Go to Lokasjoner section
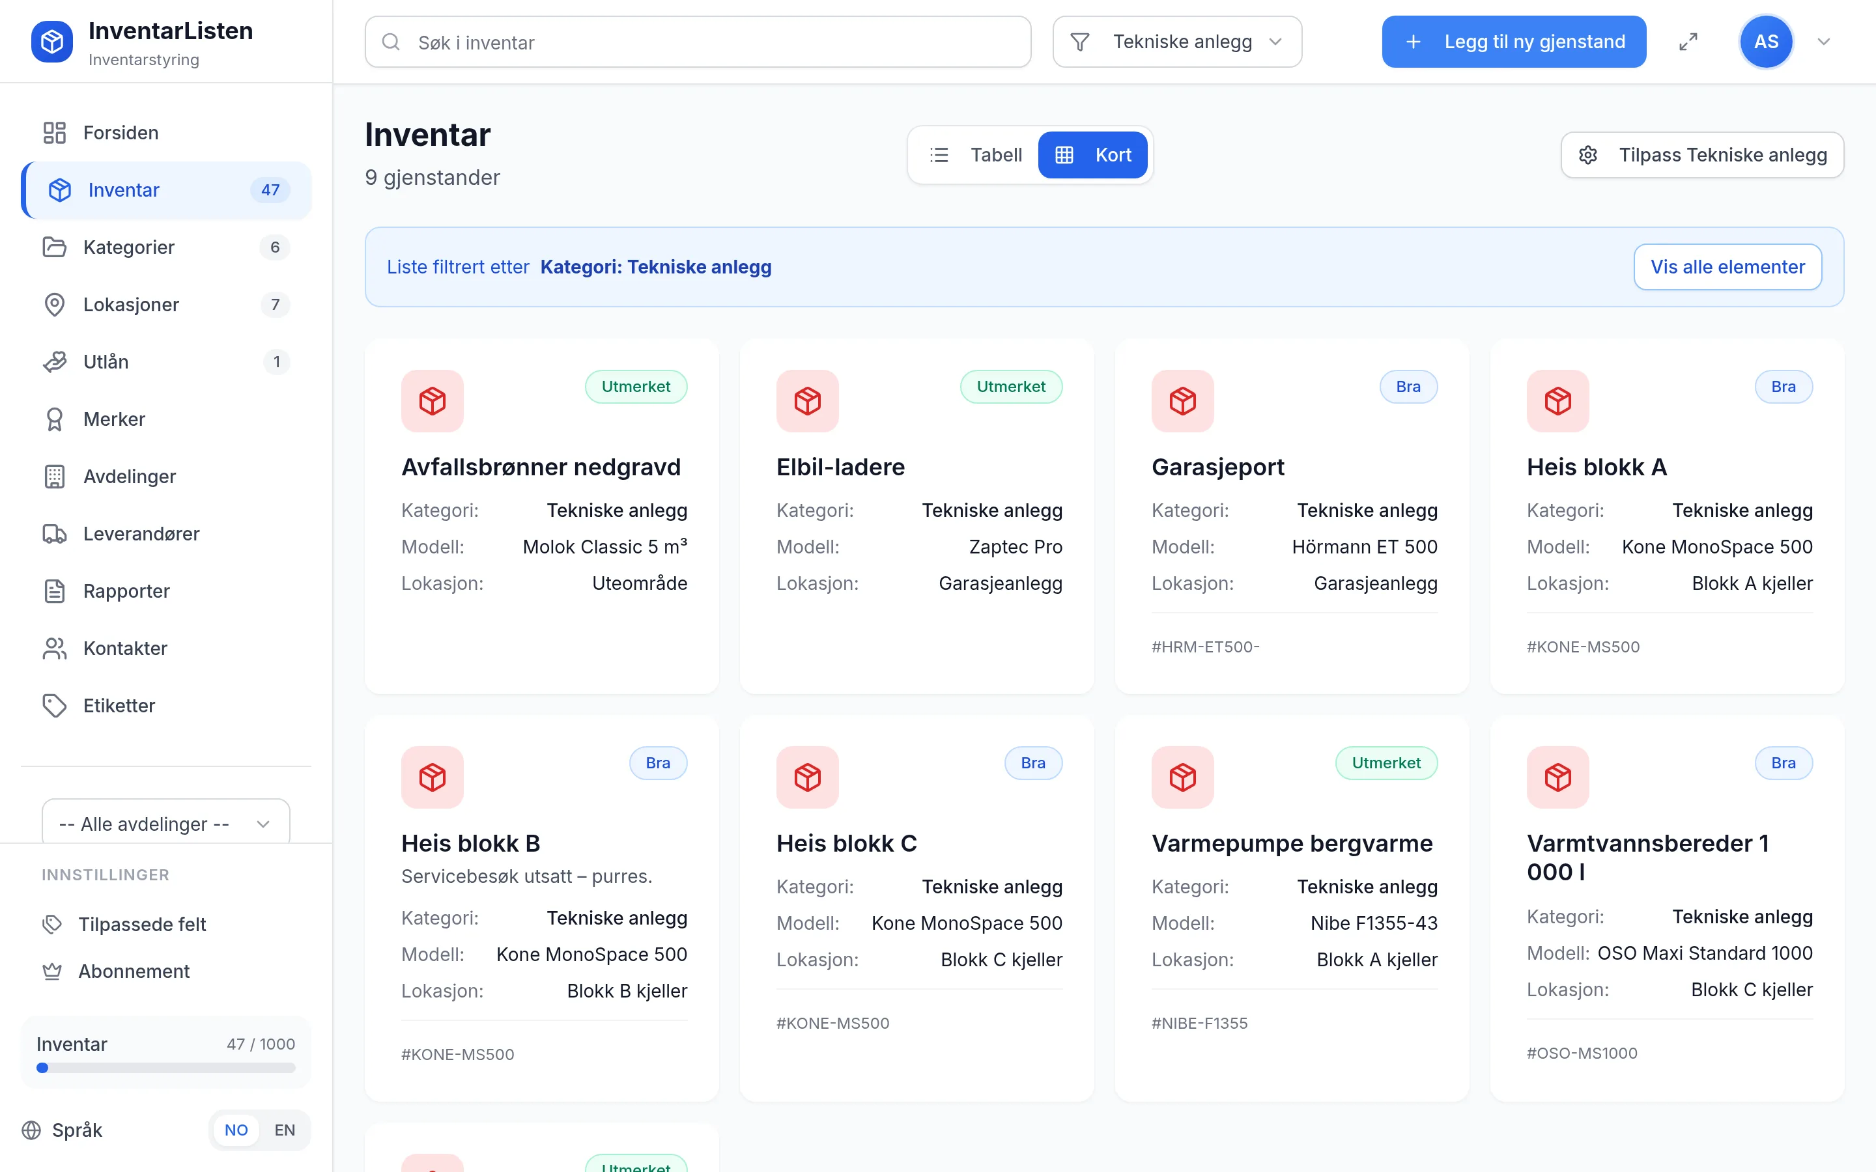This screenshot has width=1876, height=1172. point(166,305)
